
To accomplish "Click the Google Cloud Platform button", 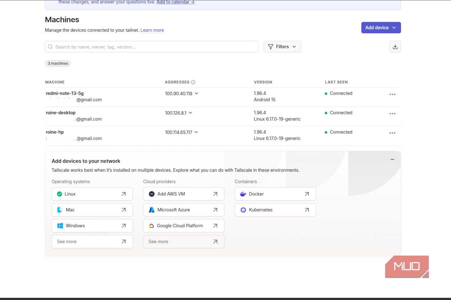I will coord(184,226).
